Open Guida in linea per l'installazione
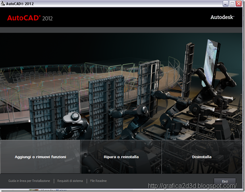The width and height of the screenshot is (245, 192). [x=29, y=181]
